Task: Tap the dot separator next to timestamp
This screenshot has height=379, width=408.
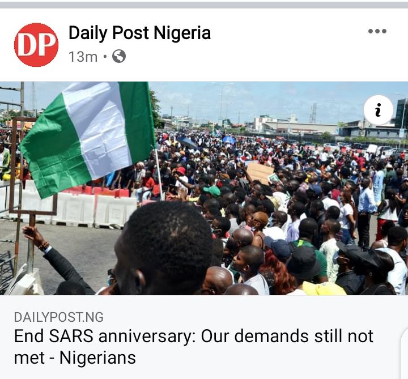Action: click(x=105, y=57)
